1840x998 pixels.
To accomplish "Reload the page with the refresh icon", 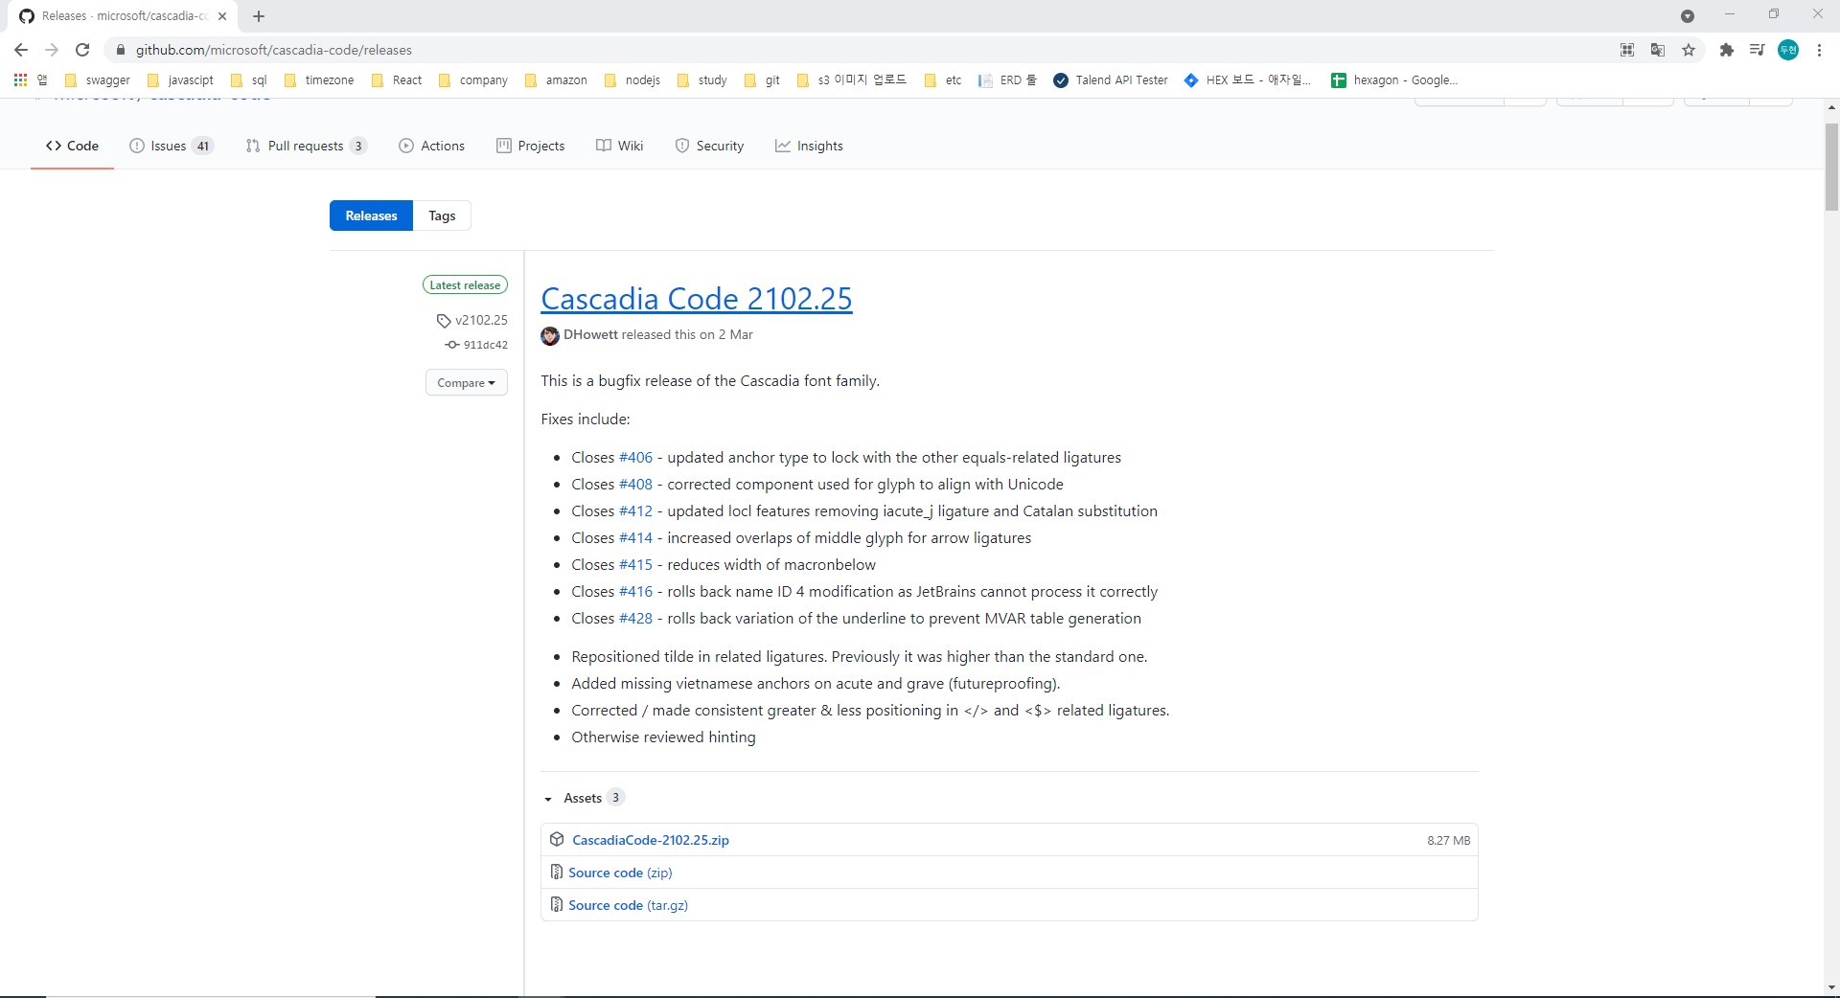I will 82,50.
